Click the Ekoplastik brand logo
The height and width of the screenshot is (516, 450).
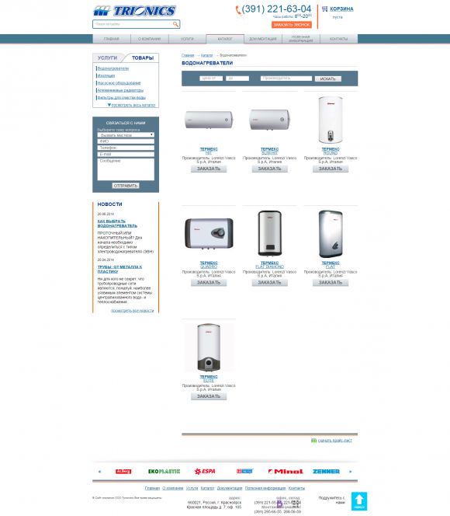[164, 472]
